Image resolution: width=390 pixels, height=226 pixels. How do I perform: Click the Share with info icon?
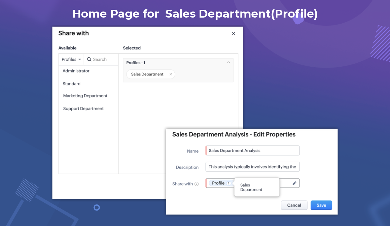pos(197,184)
